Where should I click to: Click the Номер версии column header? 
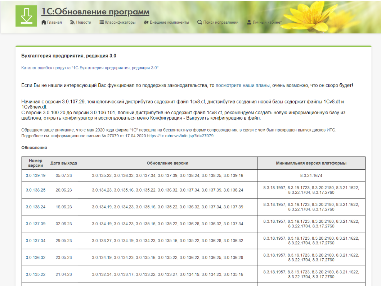pos(36,163)
